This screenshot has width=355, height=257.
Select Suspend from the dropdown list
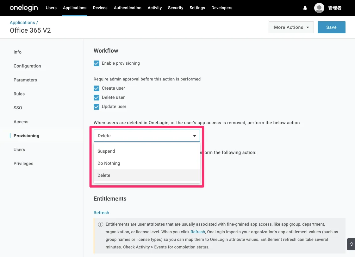pos(106,151)
